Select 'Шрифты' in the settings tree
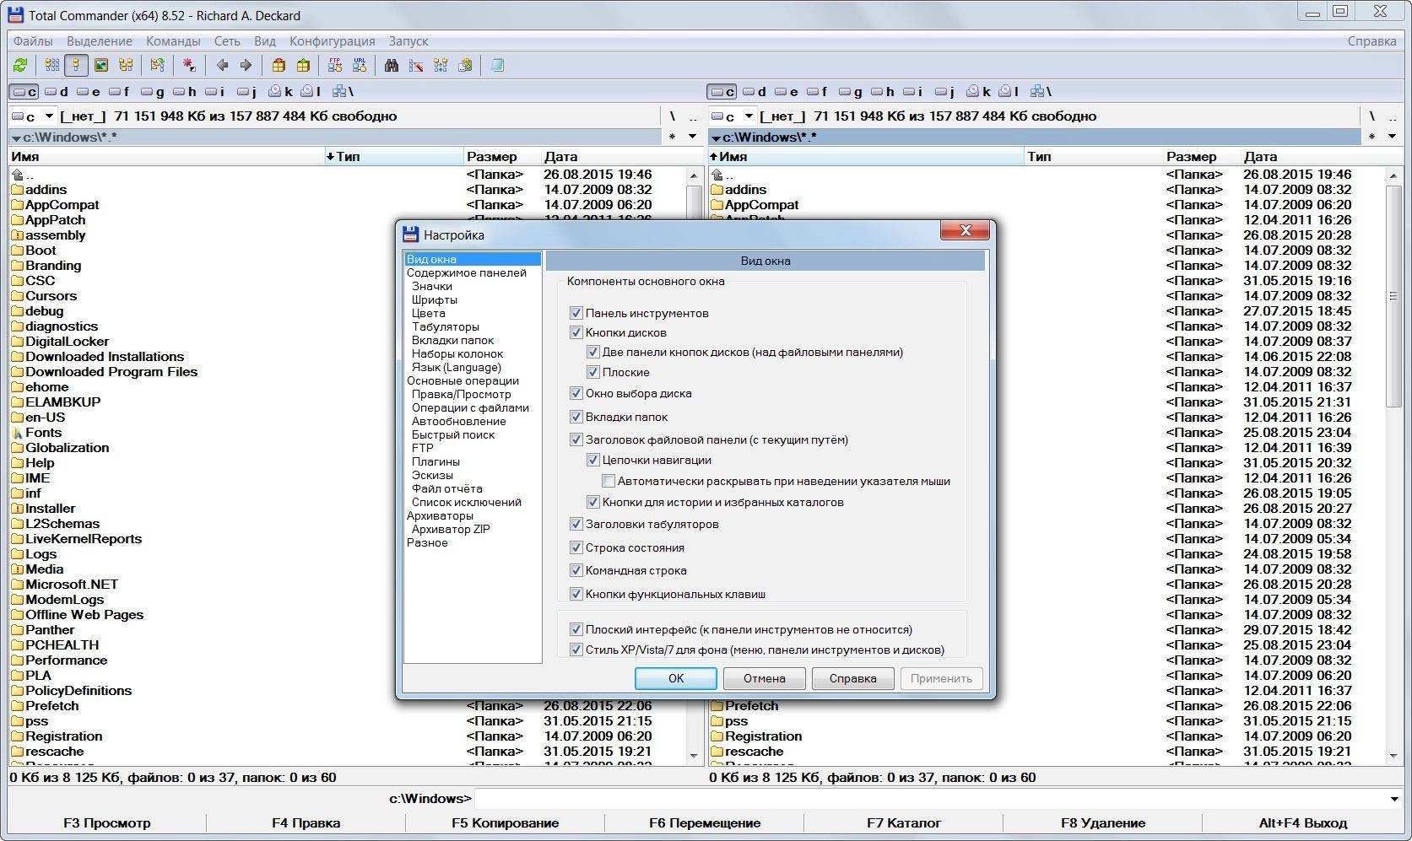The height and width of the screenshot is (841, 1412). click(435, 299)
